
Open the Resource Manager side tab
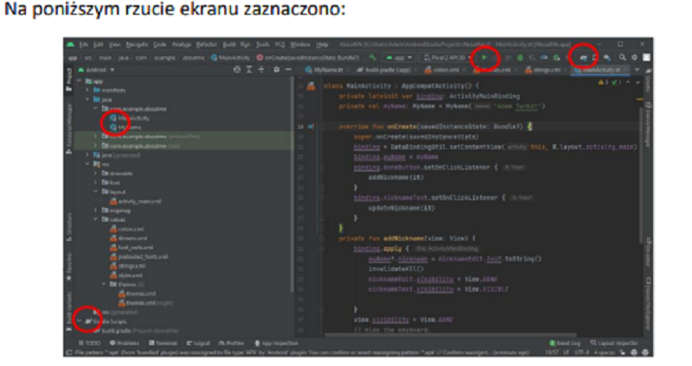tap(69, 129)
